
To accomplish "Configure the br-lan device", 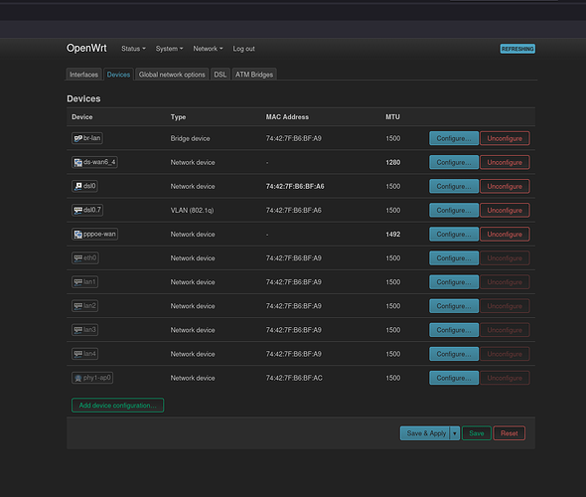I will (454, 138).
